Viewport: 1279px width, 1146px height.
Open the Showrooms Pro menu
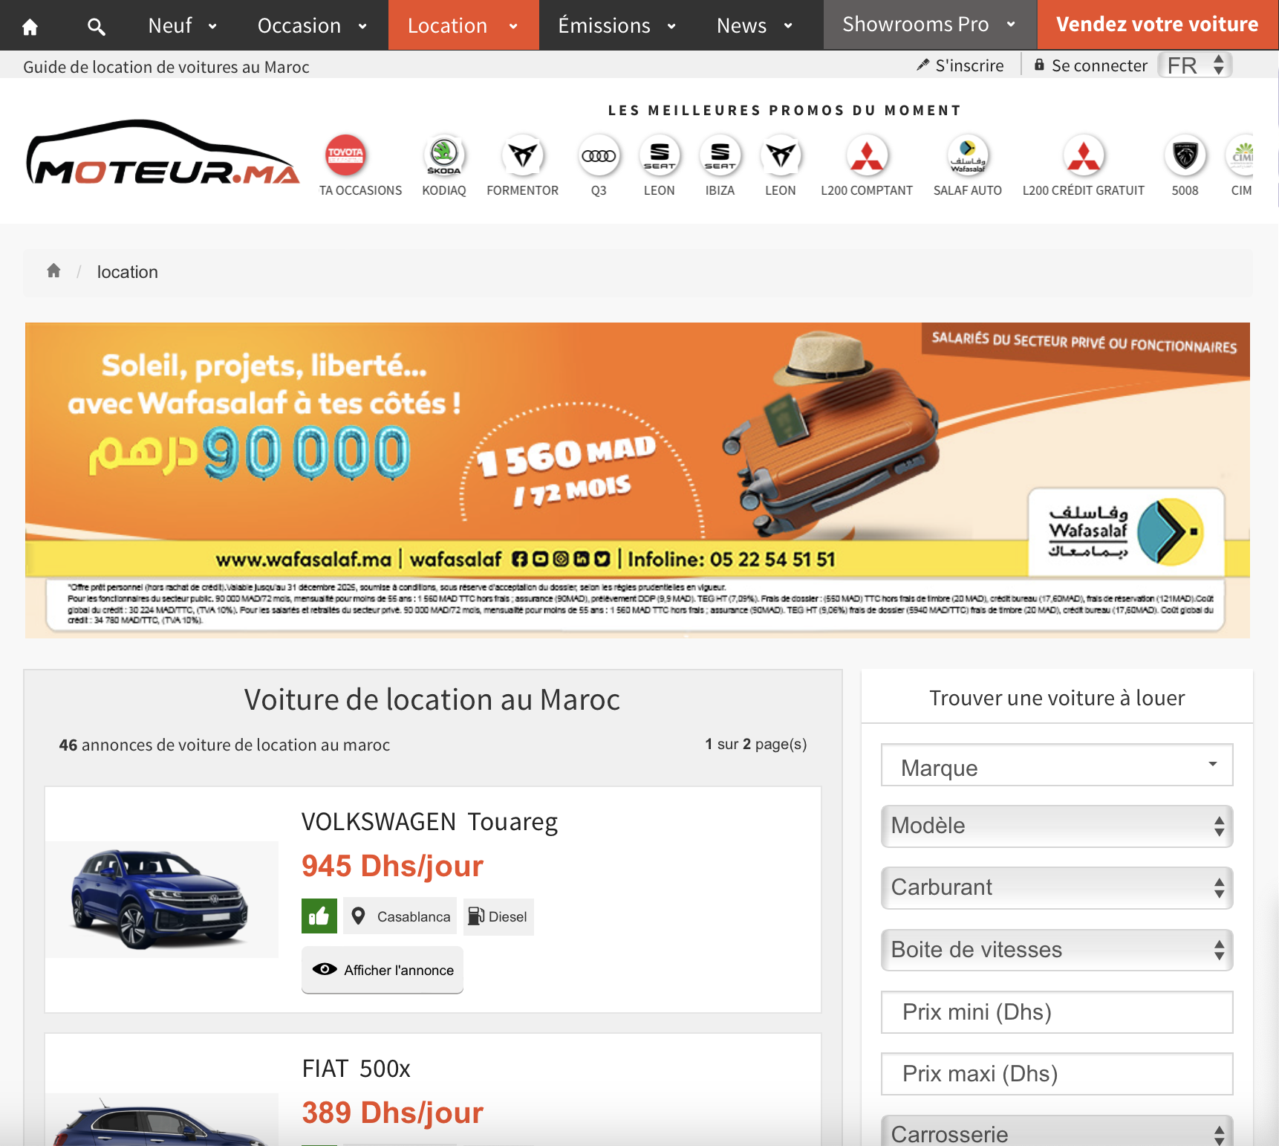(929, 25)
